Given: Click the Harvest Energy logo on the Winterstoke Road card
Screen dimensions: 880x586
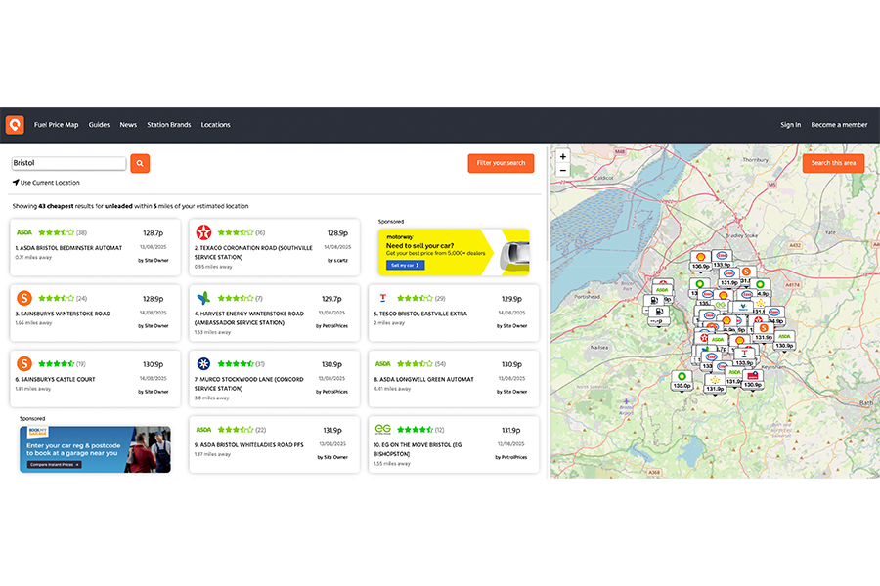Looking at the screenshot, I should click(x=203, y=298).
